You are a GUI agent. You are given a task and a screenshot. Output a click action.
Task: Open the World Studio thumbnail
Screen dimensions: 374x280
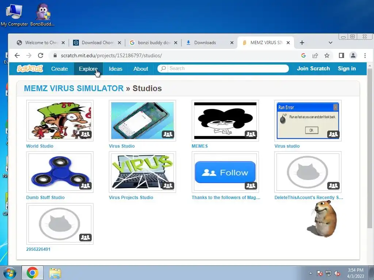pos(60,121)
